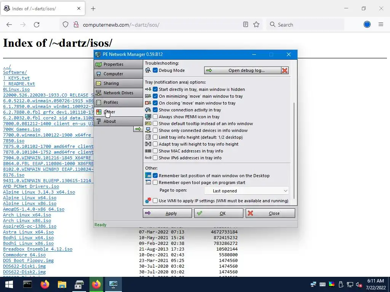This screenshot has height=292, width=390.
Task: Check Adapt tray wifi height option
Action: pos(155,144)
